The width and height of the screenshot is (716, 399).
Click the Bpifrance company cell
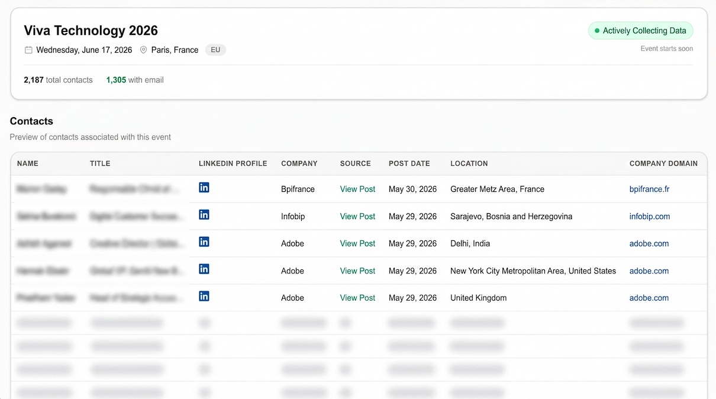298,189
